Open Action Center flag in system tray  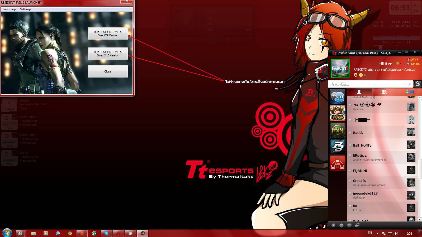(x=384, y=233)
